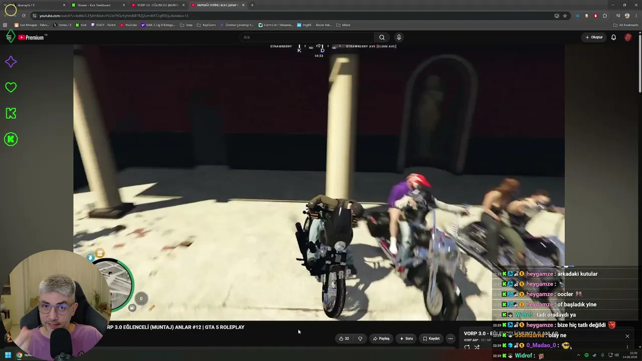
Task: Click chat message 'tadı oradaydı ya'
Action: coord(556,315)
